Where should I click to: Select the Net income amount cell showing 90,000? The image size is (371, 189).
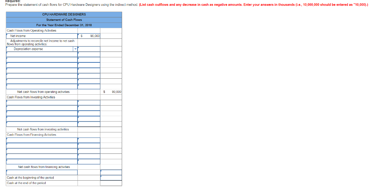coord(89,36)
